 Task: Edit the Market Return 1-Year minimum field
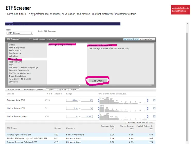(72, 116)
